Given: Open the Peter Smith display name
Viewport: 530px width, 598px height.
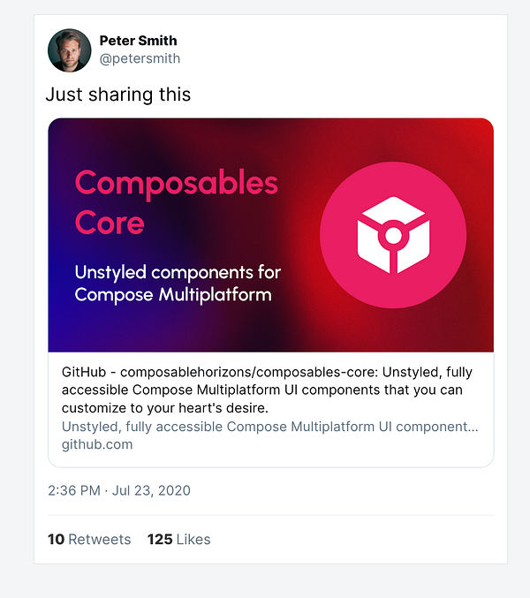Looking at the screenshot, I should point(138,41).
